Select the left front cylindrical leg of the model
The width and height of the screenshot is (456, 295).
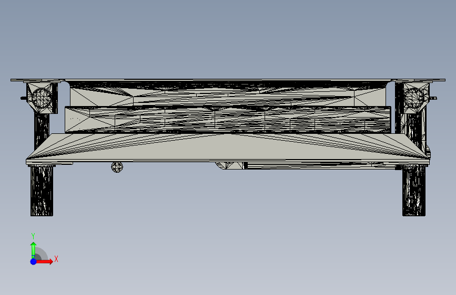point(42,191)
